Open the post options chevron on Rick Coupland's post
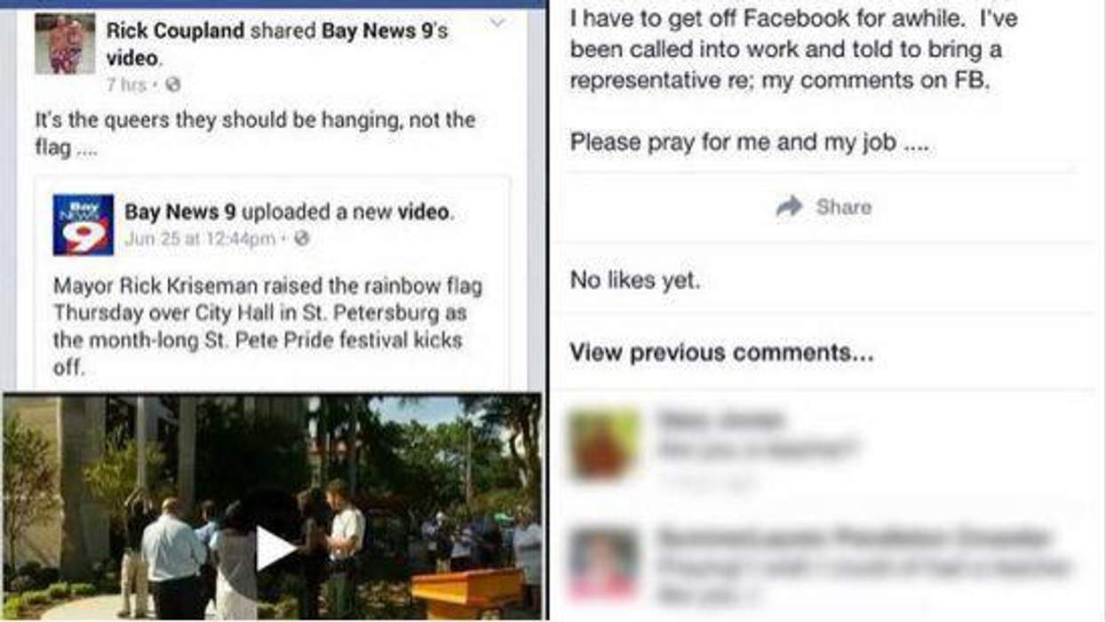 tap(497, 22)
